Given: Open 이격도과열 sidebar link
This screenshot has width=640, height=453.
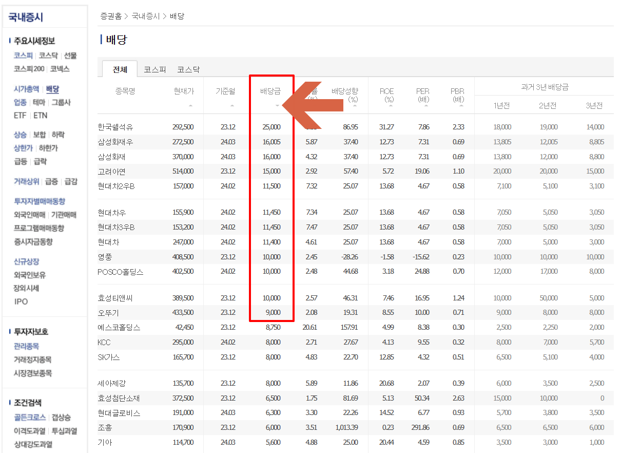Looking at the screenshot, I should click(x=29, y=431).
